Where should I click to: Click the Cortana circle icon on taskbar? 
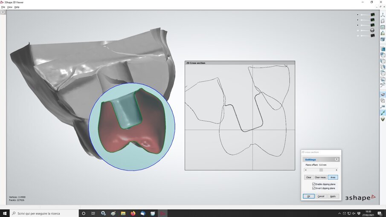click(84, 213)
